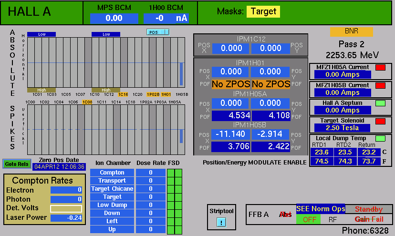Click the 2253.65 MeV energy text
The image size is (395, 236).
point(352,55)
